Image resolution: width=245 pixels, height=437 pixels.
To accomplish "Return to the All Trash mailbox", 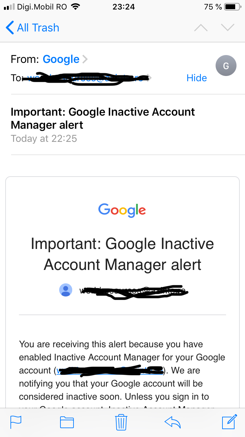I will 32,28.
